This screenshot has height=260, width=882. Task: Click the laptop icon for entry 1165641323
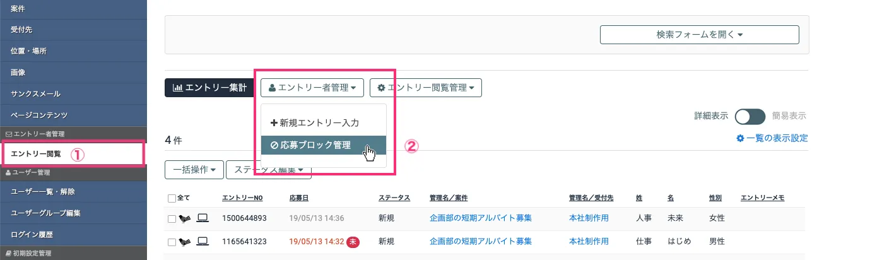(203, 241)
